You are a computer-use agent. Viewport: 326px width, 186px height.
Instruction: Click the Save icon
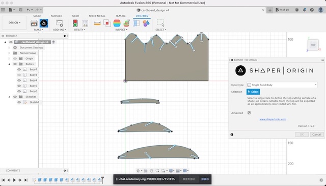[20, 10]
